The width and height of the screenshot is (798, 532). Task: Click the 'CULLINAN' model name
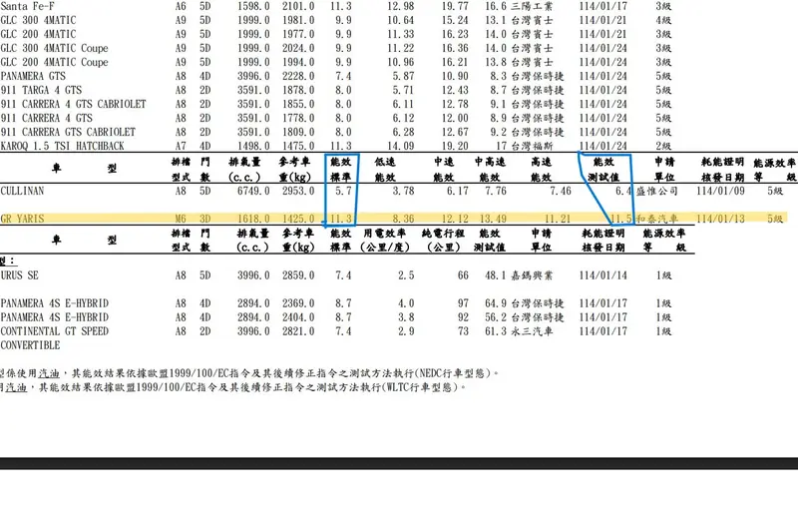click(x=22, y=191)
